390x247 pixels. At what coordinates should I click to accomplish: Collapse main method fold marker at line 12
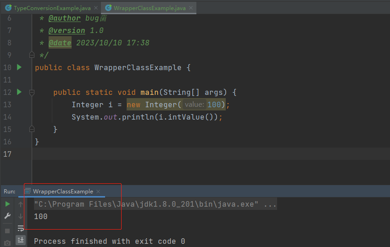(x=32, y=93)
